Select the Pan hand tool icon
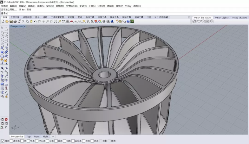The height and width of the screenshot is (144, 249). click(39, 22)
